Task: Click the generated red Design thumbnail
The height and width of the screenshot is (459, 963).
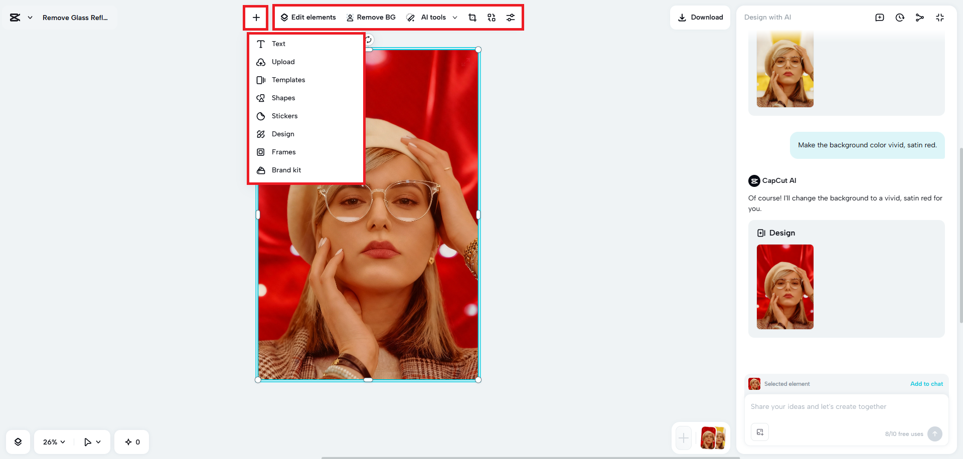Action: pyautogui.click(x=785, y=287)
